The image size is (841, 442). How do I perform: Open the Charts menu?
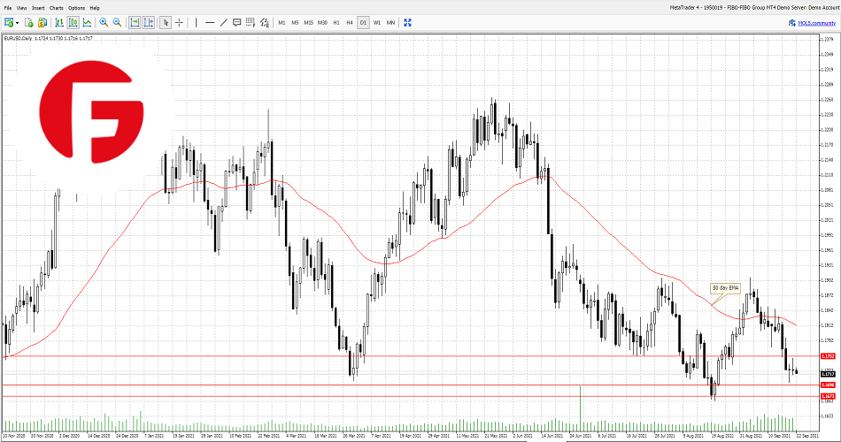tap(56, 7)
